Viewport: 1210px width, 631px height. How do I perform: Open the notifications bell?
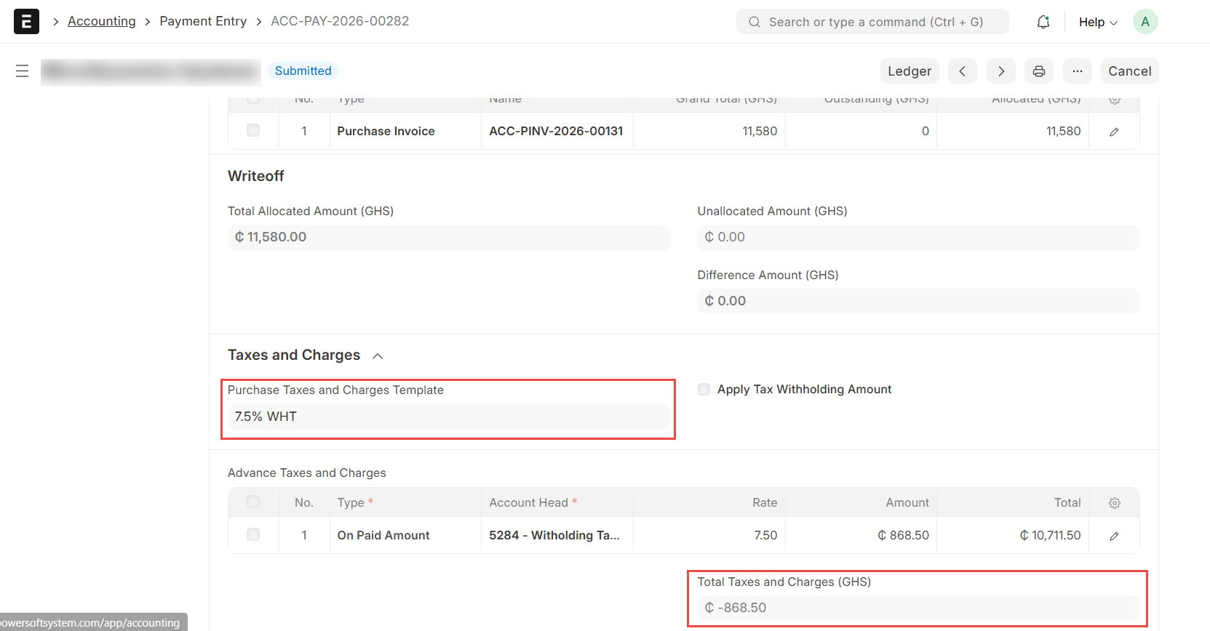(x=1043, y=22)
